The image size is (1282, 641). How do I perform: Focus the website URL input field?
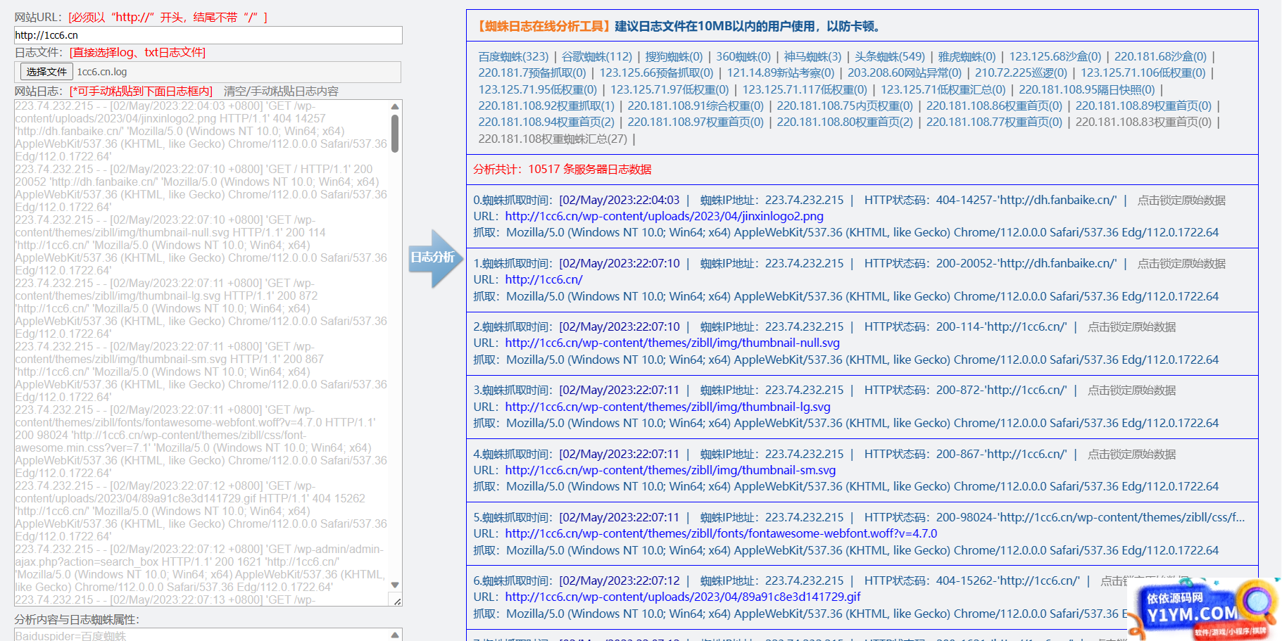pos(208,35)
